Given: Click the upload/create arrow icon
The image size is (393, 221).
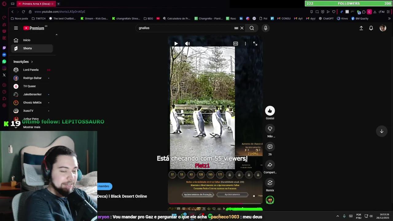Looking at the screenshot, I should 361,28.
